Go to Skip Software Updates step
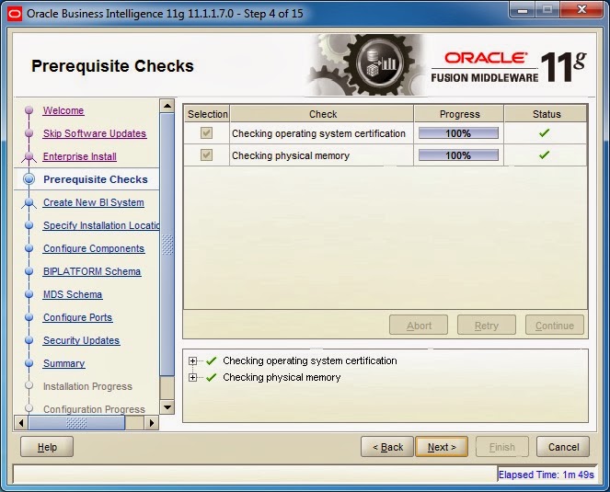 click(x=95, y=133)
